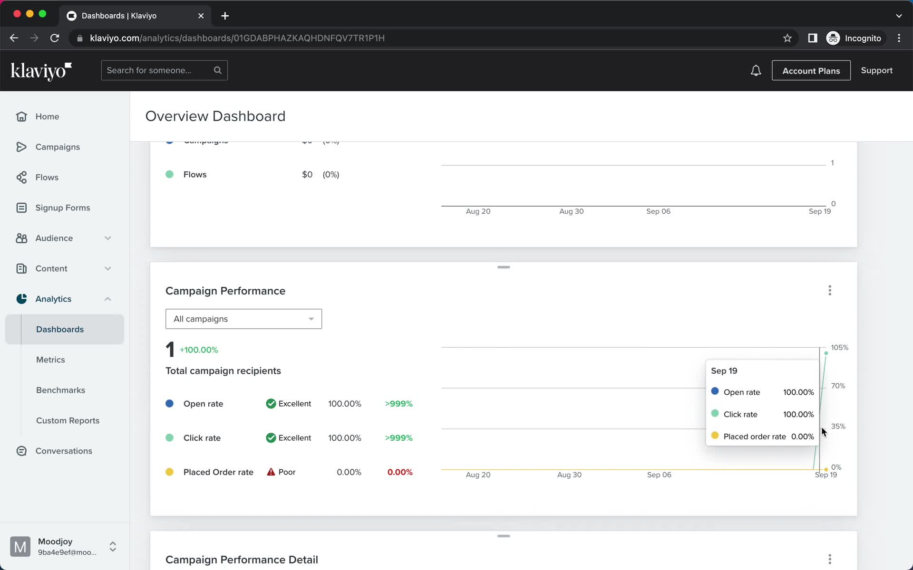The height and width of the screenshot is (570, 913).
Task: Click the Moodjoy account avatar
Action: point(20,547)
